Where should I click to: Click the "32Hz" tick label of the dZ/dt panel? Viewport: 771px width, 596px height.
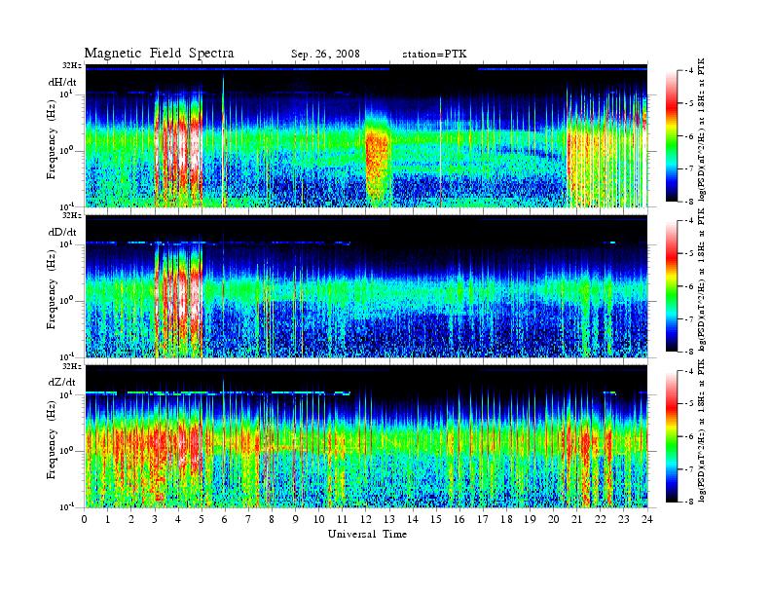click(x=72, y=366)
